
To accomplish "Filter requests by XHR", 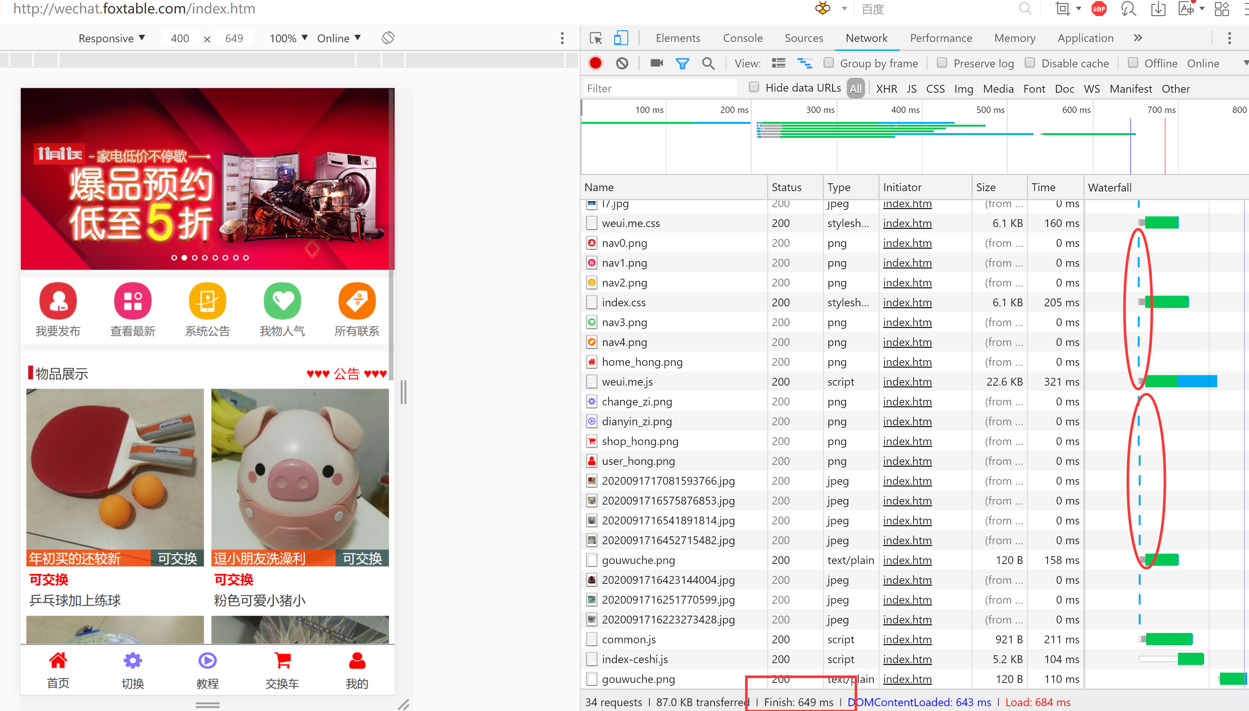I will click(886, 89).
